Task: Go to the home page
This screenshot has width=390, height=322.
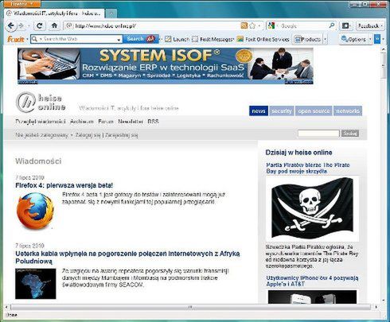Action: coord(54,25)
